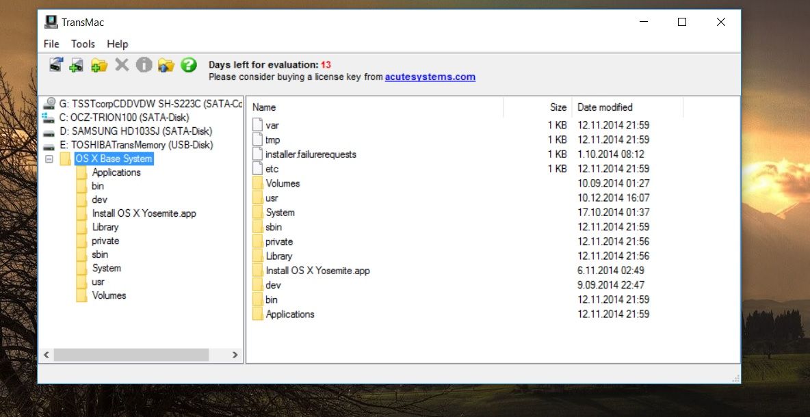
Task: Click the dev folder icon in file list
Action: coord(258,285)
